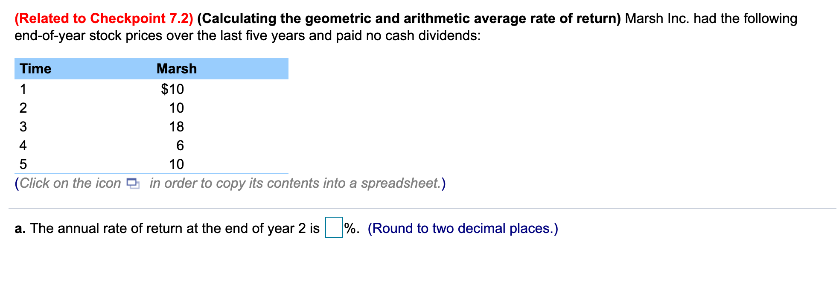Screen dimensions: 839x297
Task: Click the italic 'Click on the icon' text
Action: 70,183
